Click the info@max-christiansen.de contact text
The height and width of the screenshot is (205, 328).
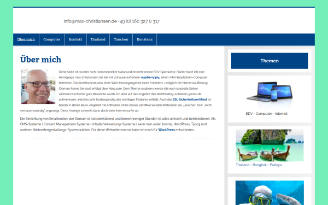coord(90,21)
